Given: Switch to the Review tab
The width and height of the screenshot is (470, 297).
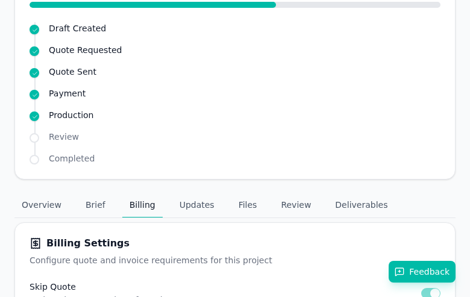Looking at the screenshot, I should (x=296, y=205).
